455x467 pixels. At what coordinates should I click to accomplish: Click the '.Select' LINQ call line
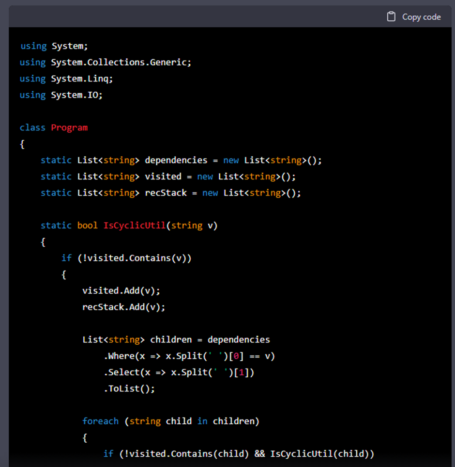(x=179, y=372)
